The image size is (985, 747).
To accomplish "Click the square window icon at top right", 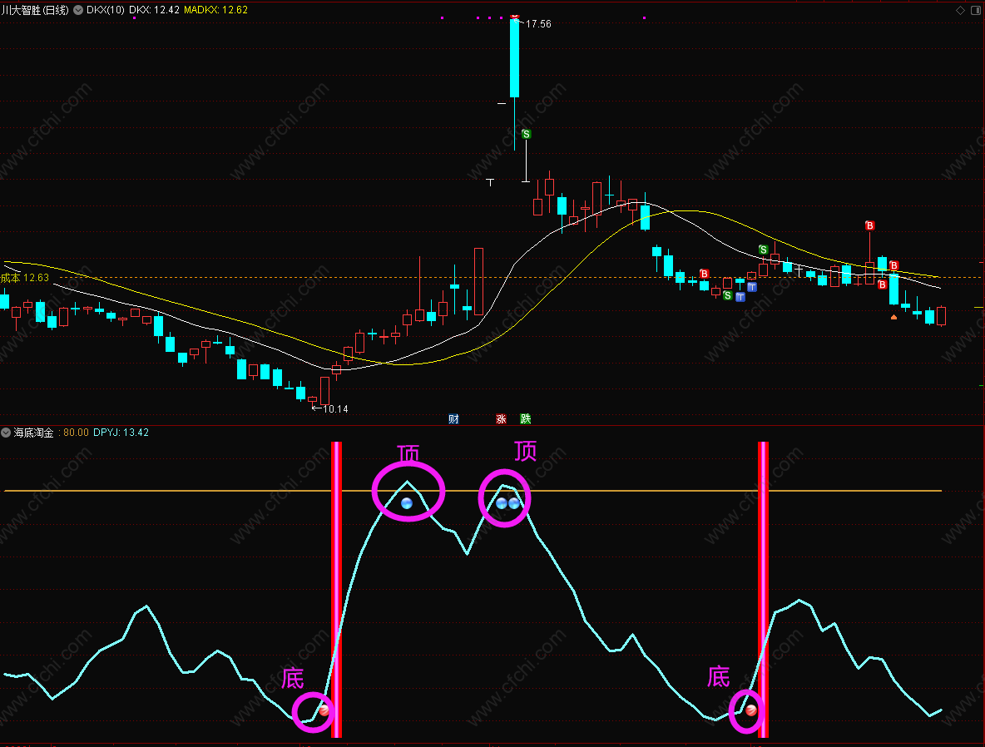I will (x=976, y=10).
